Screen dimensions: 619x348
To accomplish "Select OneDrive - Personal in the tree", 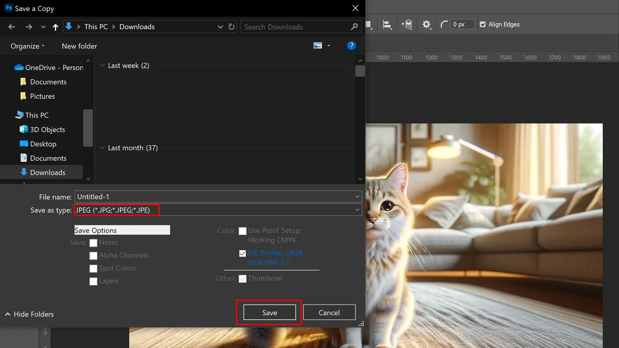I will (x=49, y=67).
